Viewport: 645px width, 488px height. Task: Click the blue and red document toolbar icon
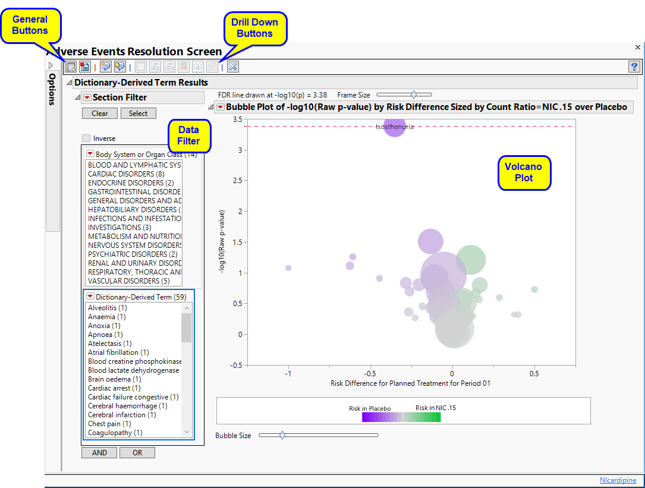pyautogui.click(x=84, y=67)
